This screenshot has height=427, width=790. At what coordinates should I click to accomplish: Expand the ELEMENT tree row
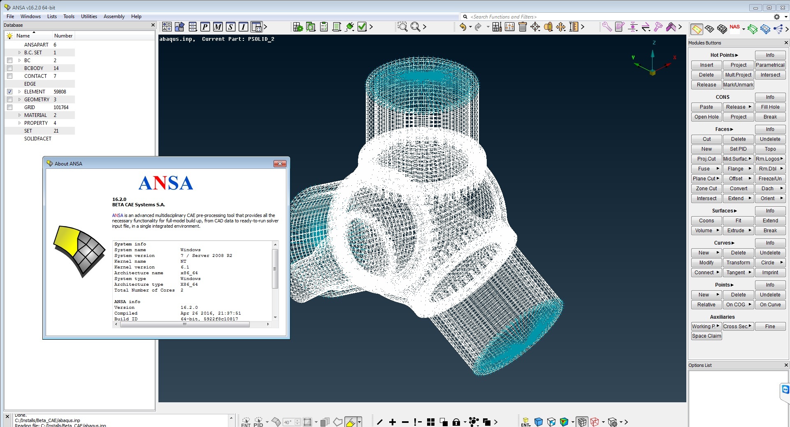(19, 92)
